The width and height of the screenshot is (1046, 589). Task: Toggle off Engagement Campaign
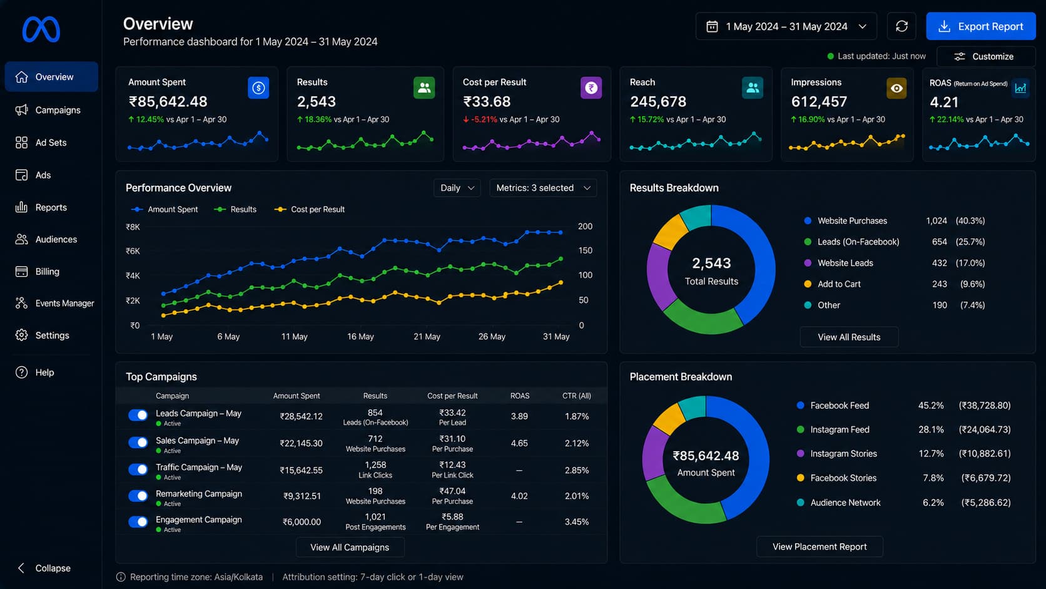[138, 521]
